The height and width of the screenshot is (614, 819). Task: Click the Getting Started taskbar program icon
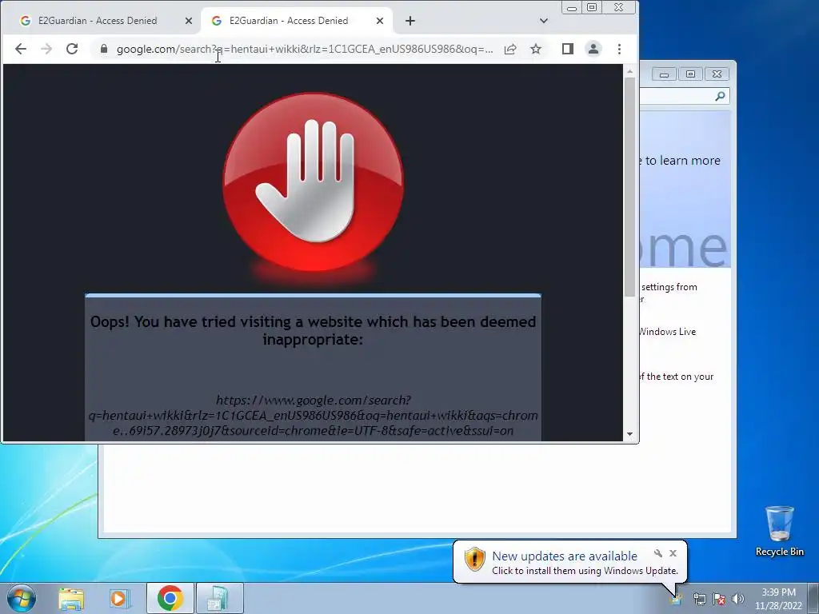(x=218, y=598)
